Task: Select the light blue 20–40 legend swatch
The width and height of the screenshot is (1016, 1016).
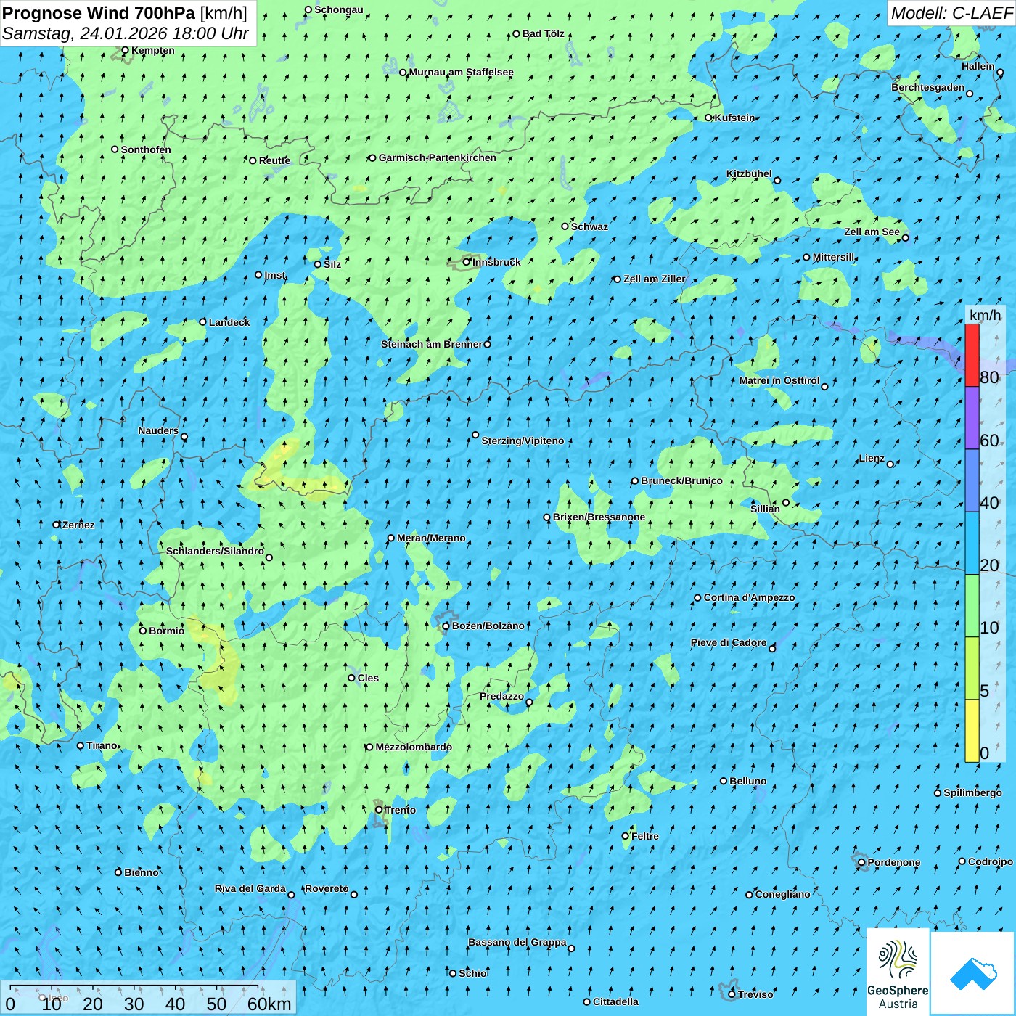Action: (x=972, y=544)
